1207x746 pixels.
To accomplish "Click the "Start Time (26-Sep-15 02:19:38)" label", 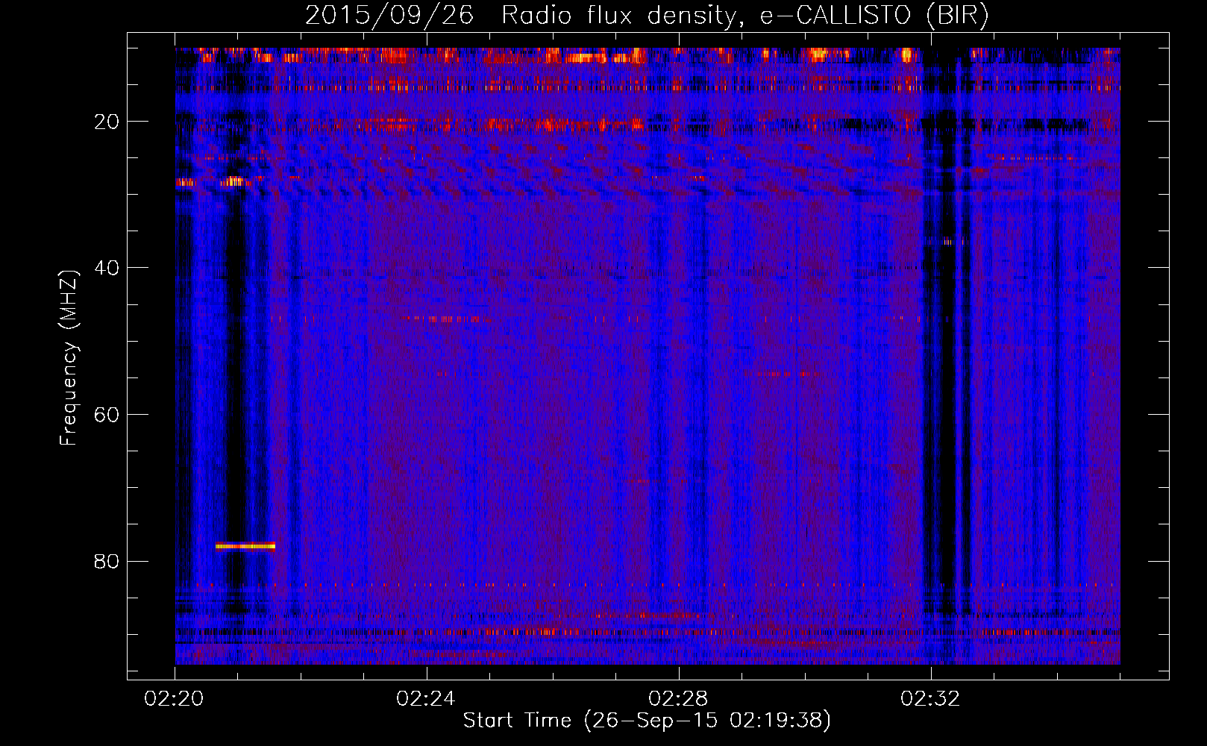I will click(x=647, y=721).
